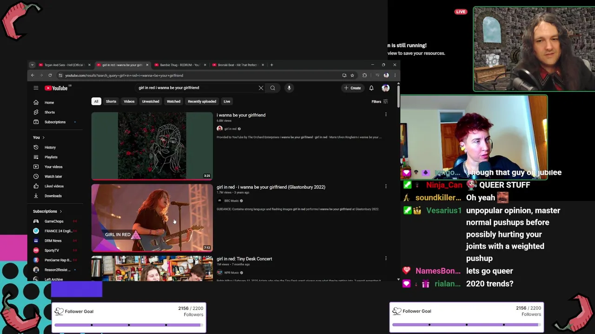Visit the girl in red channel link

point(230,129)
